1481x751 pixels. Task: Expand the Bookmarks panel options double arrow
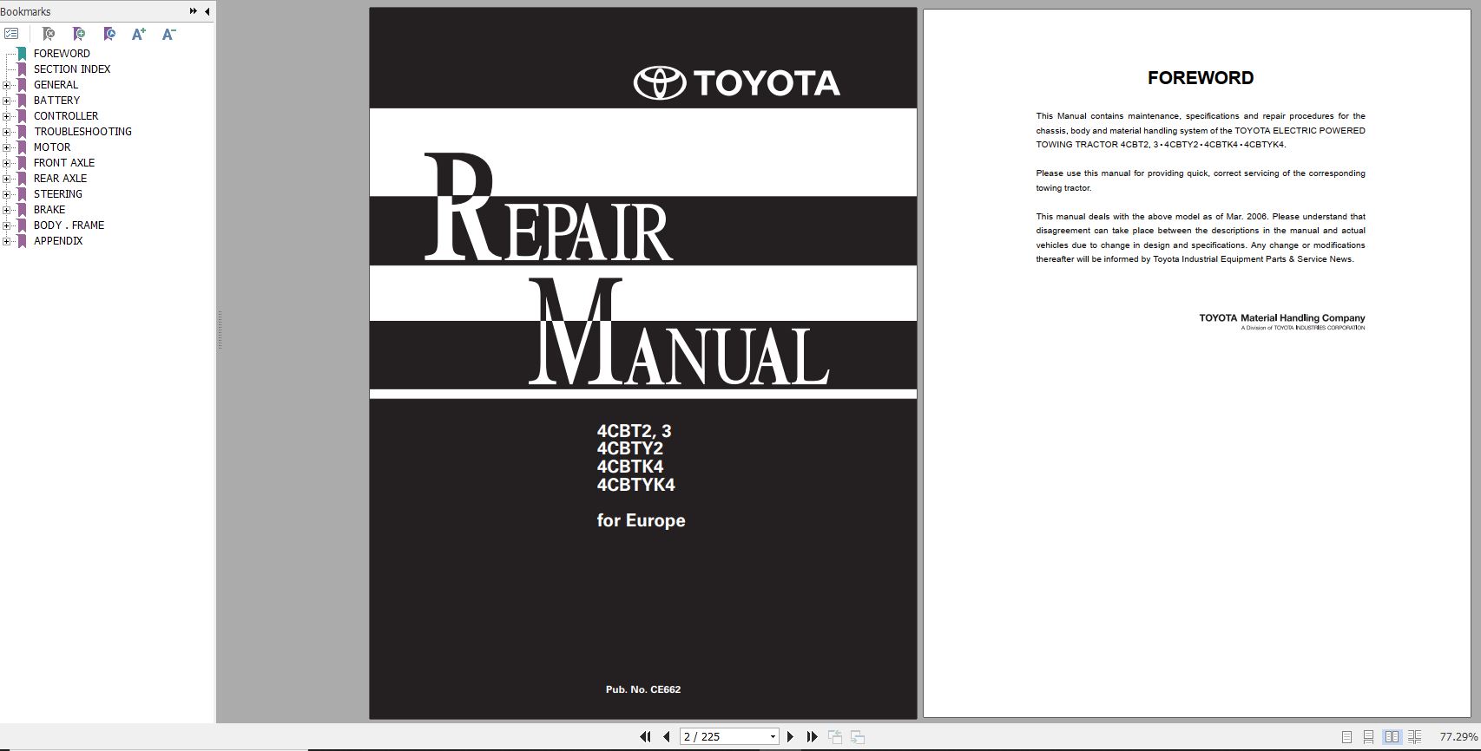tap(194, 11)
